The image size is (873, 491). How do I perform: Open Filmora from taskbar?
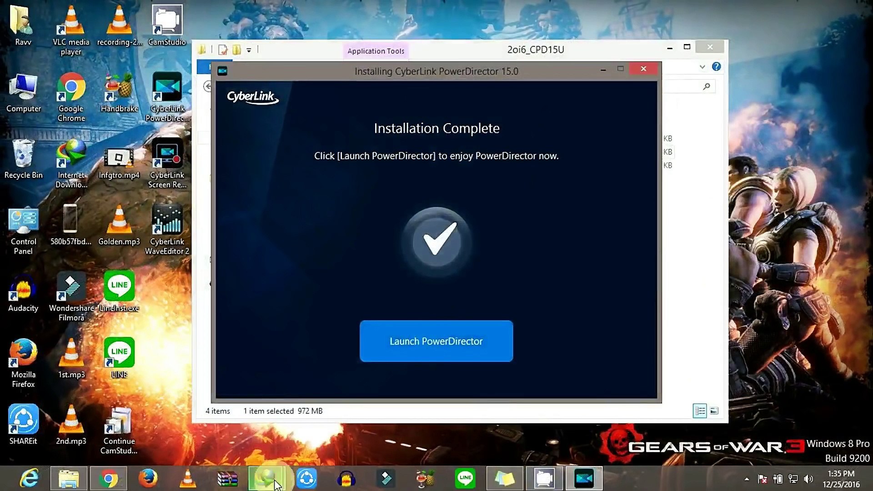click(x=386, y=478)
